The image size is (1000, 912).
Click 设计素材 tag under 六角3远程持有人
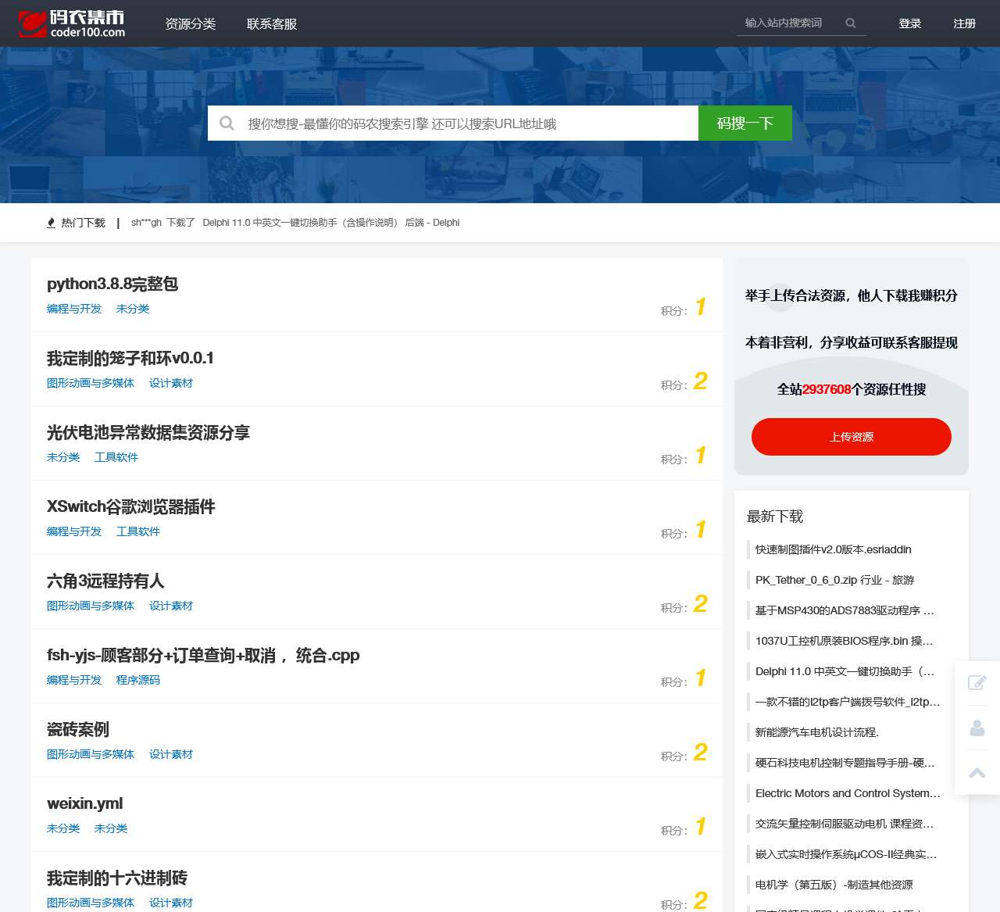(x=171, y=606)
